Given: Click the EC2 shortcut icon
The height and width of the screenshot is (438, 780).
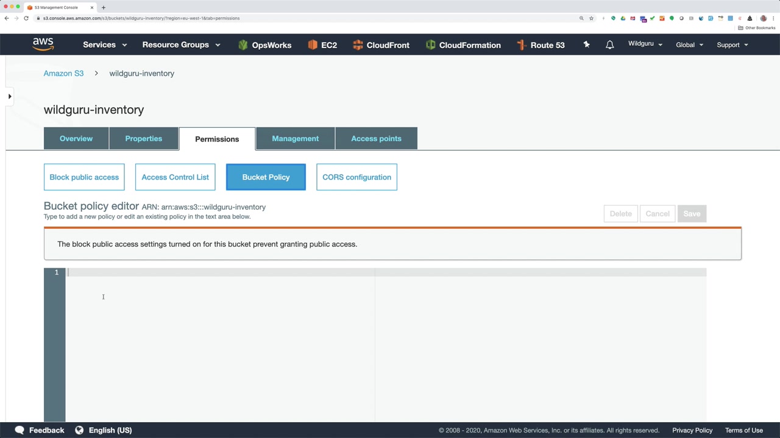Looking at the screenshot, I should 313,45.
